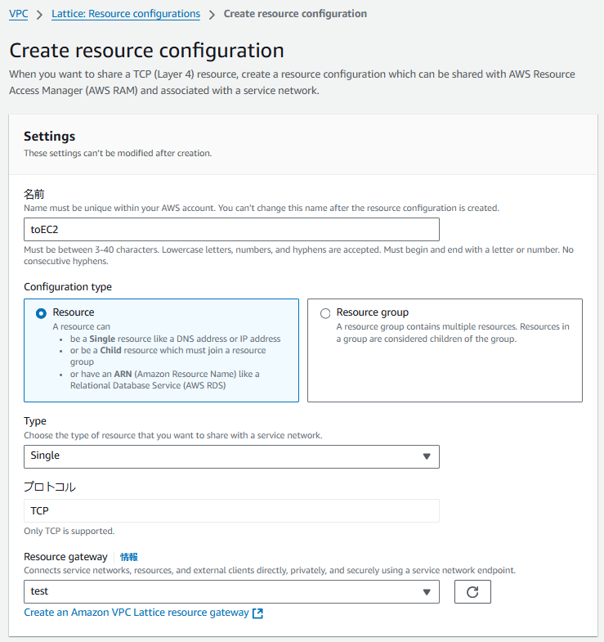The height and width of the screenshot is (642, 604).
Task: Click 'These settings can't be modified after creation.' text
Action: [x=118, y=153]
